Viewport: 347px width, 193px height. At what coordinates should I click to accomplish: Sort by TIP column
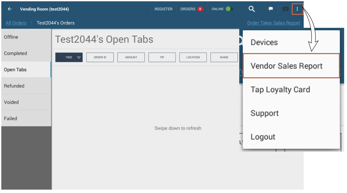pyautogui.click(x=162, y=57)
